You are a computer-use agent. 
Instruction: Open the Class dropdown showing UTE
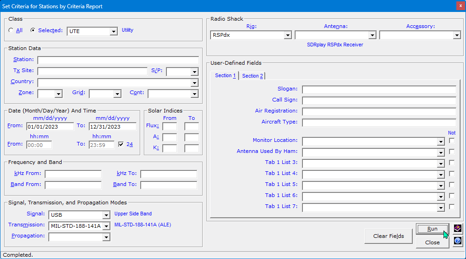pyautogui.click(x=114, y=31)
